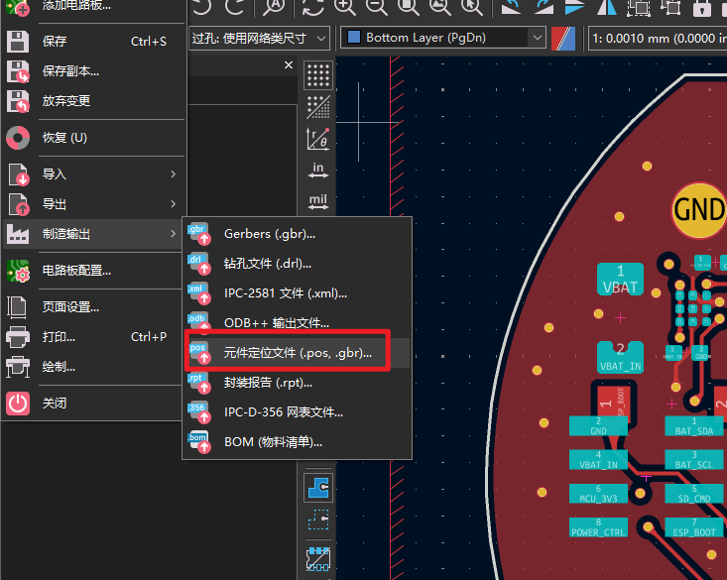This screenshot has width=727, height=580.
Task: Choose 放弃变更 from the menu
Action: tap(92, 100)
